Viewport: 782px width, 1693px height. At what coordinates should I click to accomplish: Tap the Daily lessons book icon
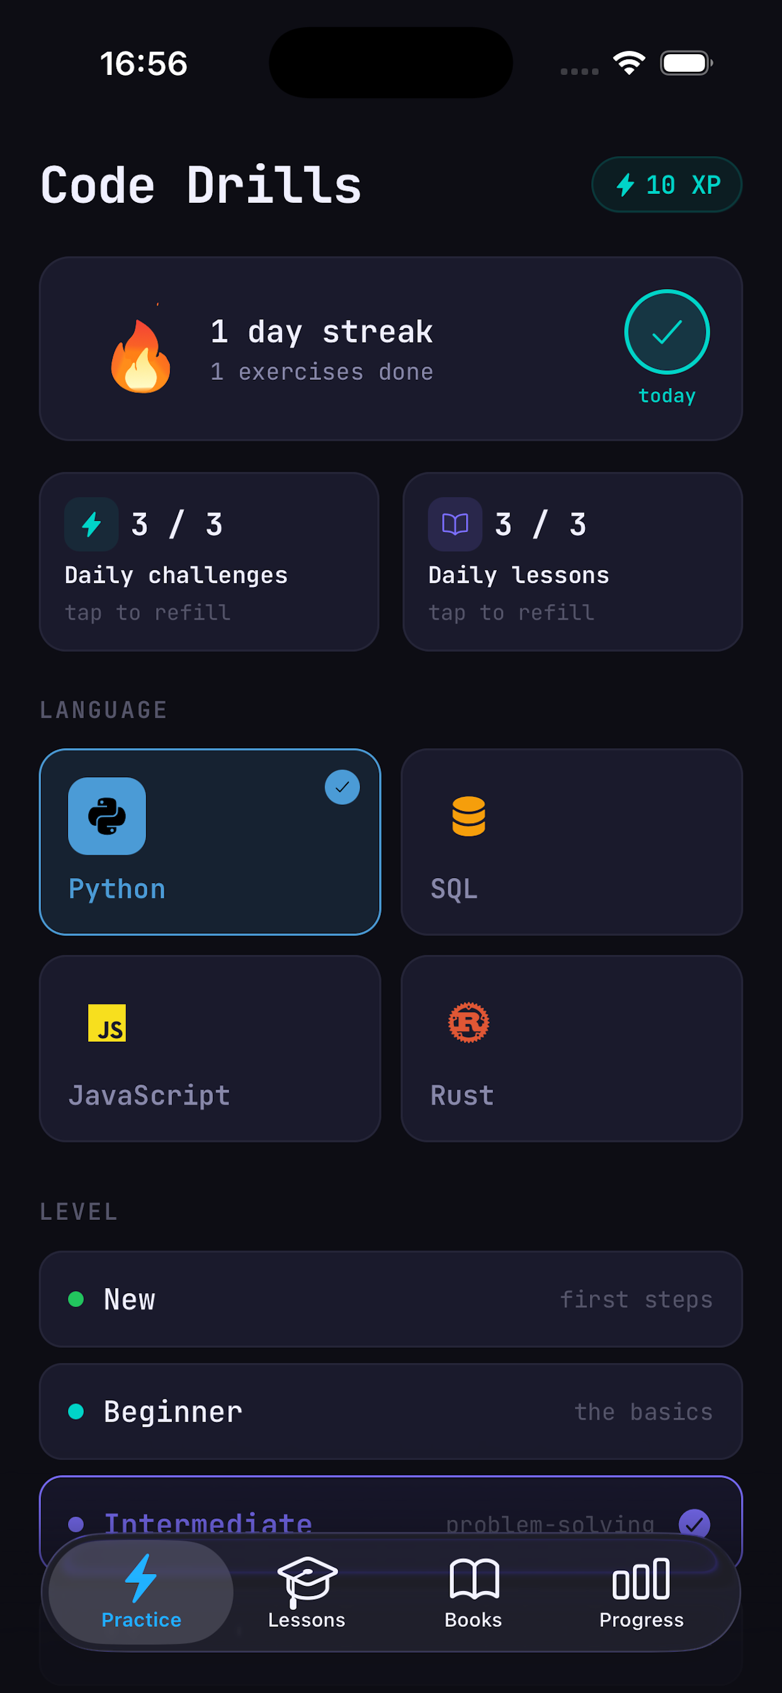pyautogui.click(x=455, y=524)
